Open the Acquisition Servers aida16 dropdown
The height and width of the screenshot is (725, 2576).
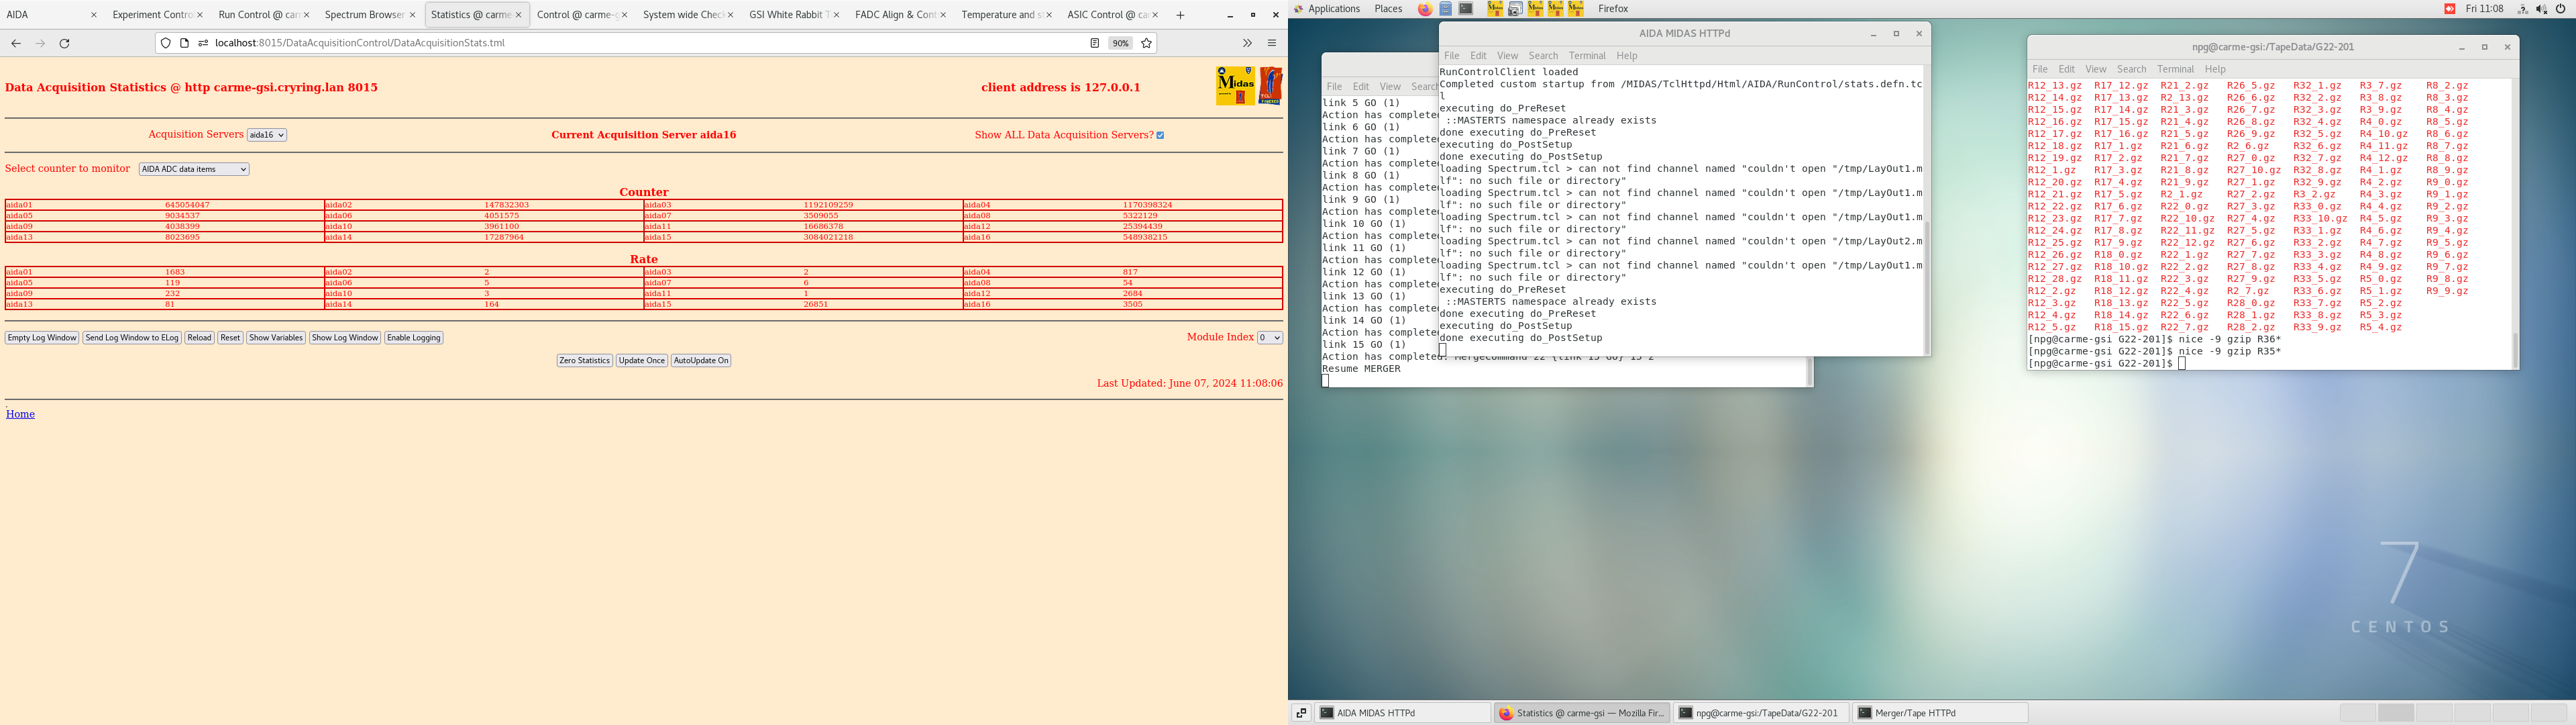click(x=267, y=135)
